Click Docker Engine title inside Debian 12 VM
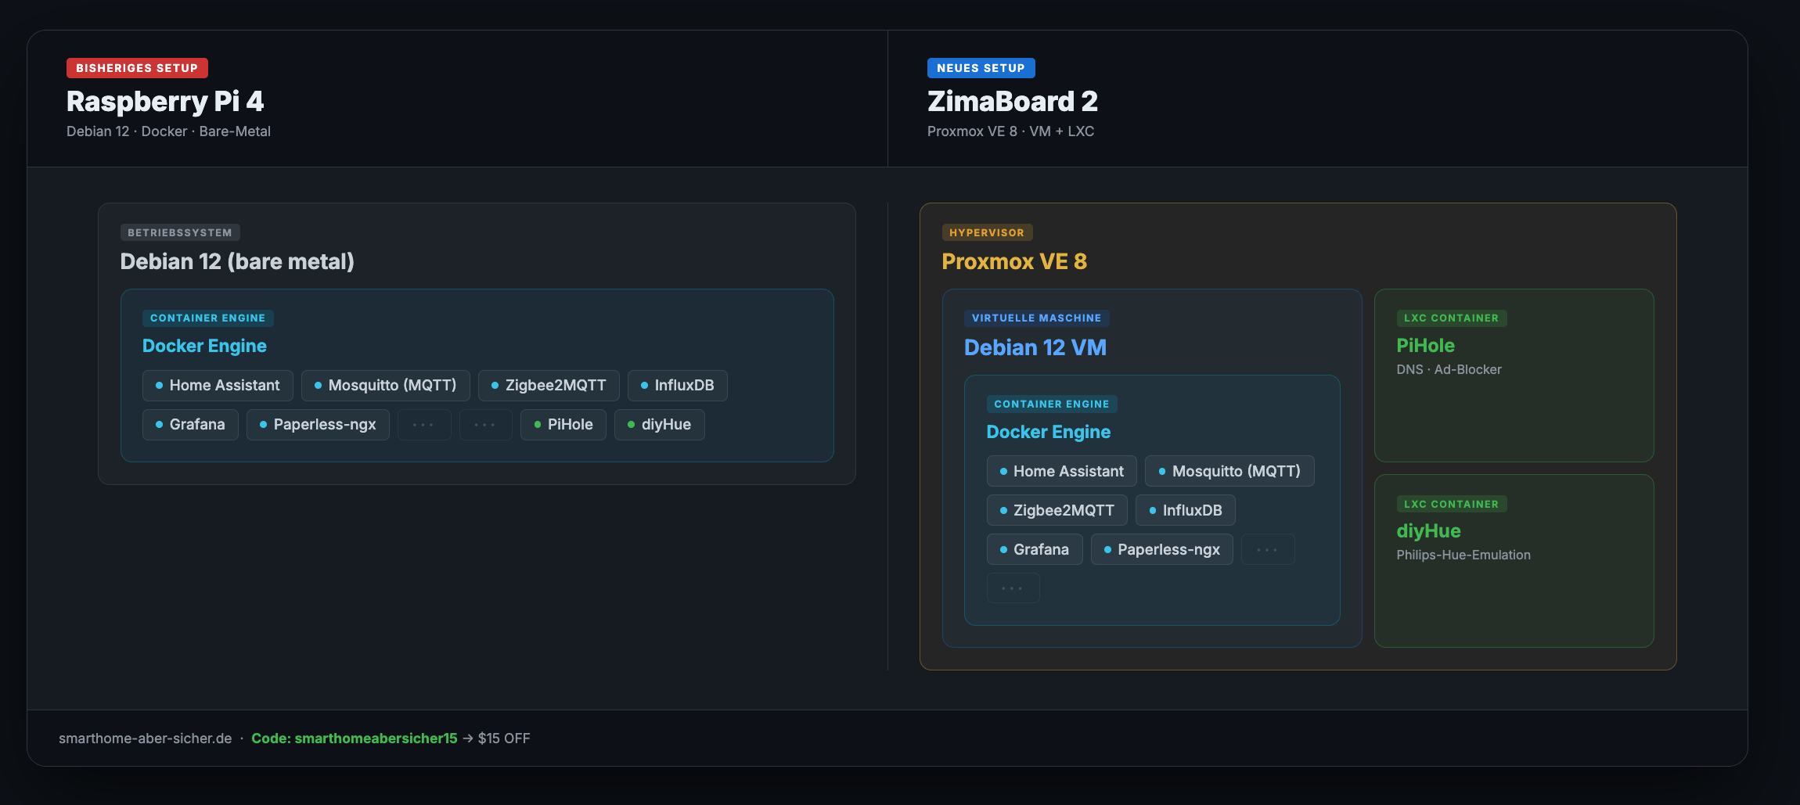The width and height of the screenshot is (1800, 805). pos(1049,432)
